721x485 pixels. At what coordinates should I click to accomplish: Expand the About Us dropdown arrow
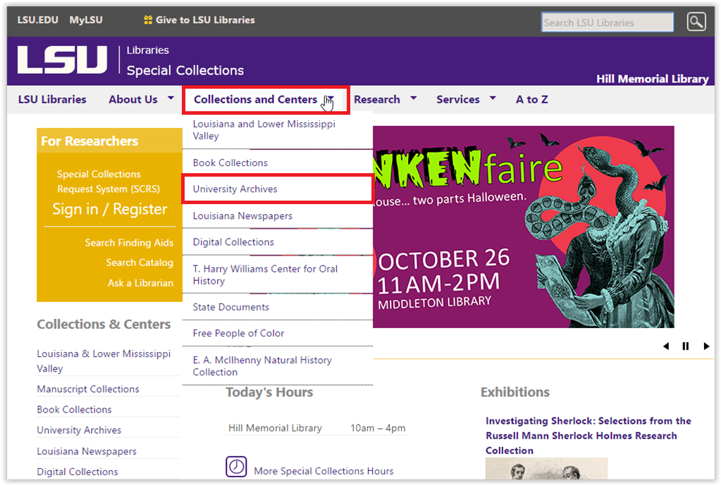pos(171,99)
